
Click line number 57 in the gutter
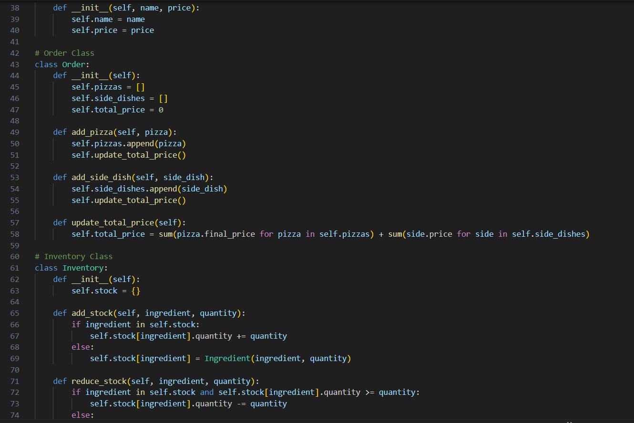[x=14, y=222]
